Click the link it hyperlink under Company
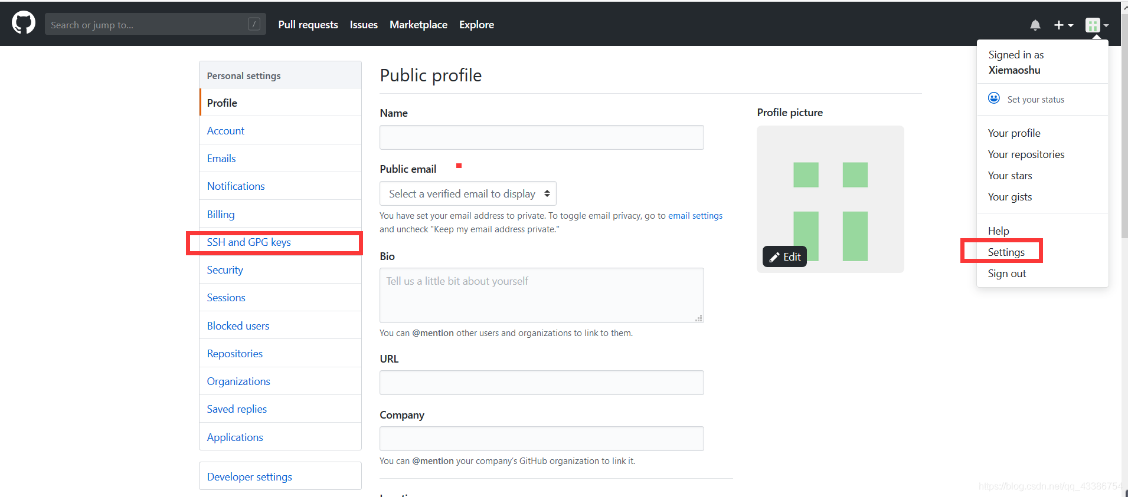Viewport: 1128px width, 497px height. tap(623, 461)
